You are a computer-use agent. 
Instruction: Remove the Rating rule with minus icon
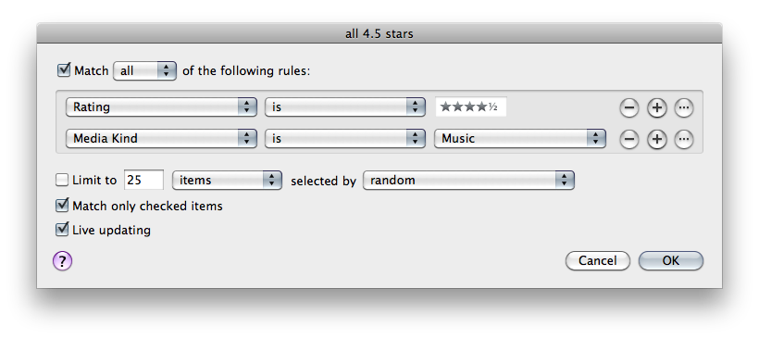point(629,107)
